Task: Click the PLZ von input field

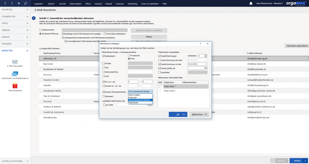Action: click(x=133, y=82)
